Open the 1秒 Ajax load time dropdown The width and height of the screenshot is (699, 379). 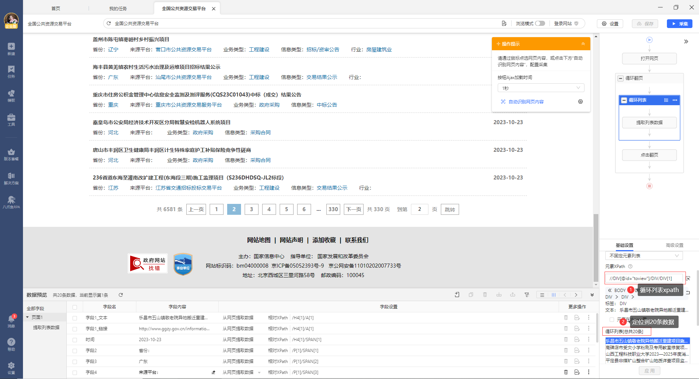tap(541, 88)
